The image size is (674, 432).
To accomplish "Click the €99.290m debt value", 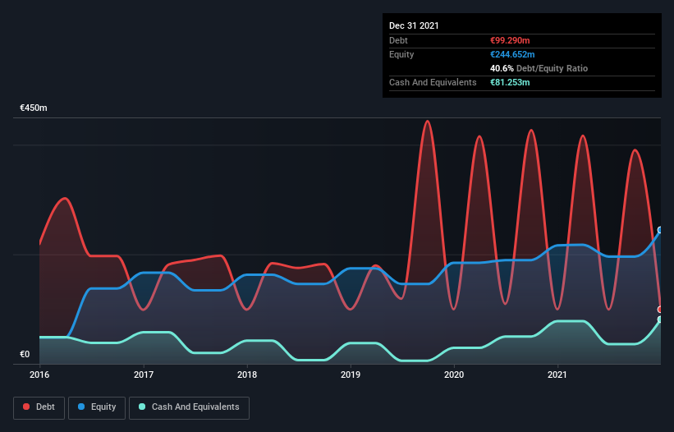I will (510, 40).
